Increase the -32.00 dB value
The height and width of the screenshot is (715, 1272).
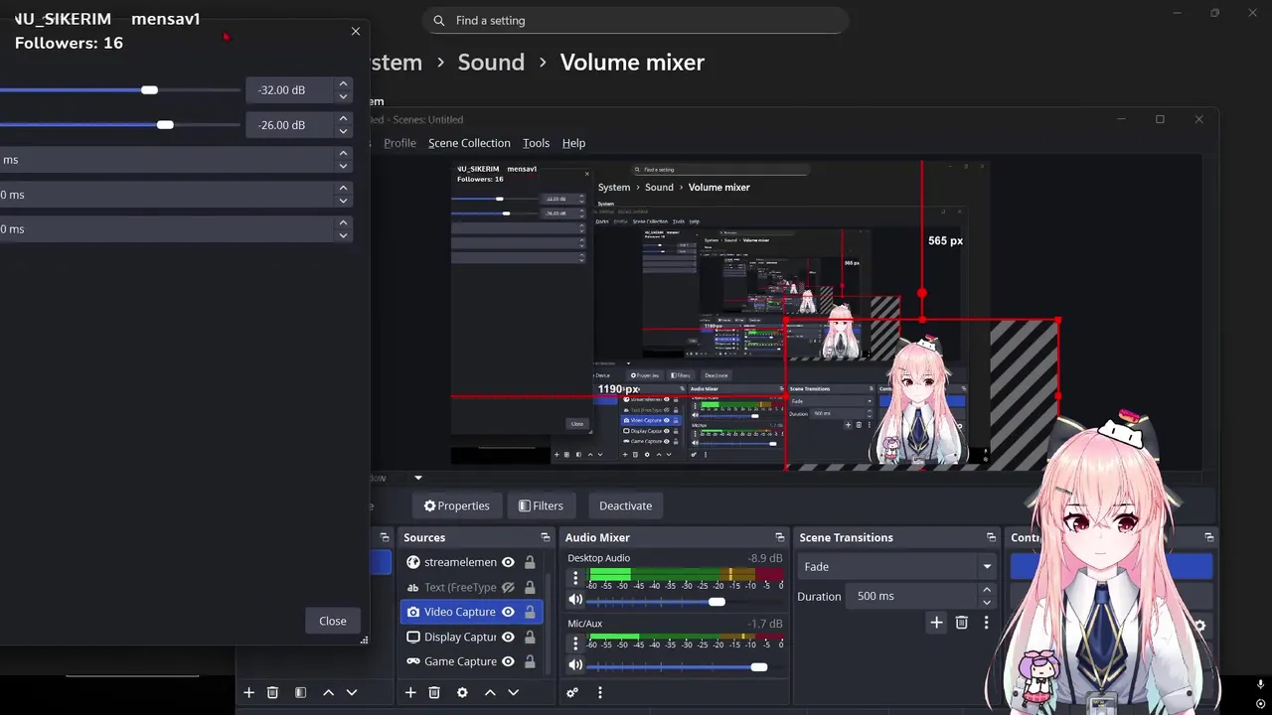pyautogui.click(x=343, y=84)
